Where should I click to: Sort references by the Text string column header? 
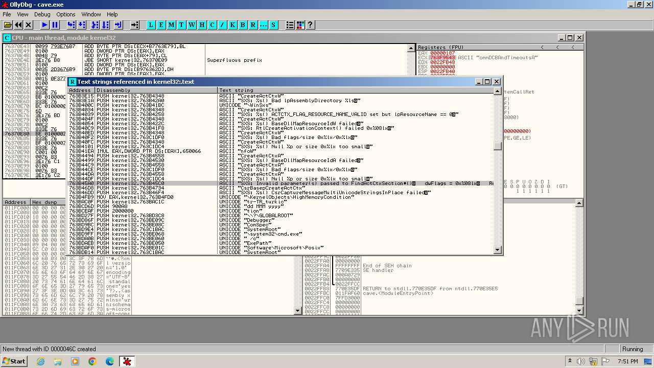tap(356, 90)
